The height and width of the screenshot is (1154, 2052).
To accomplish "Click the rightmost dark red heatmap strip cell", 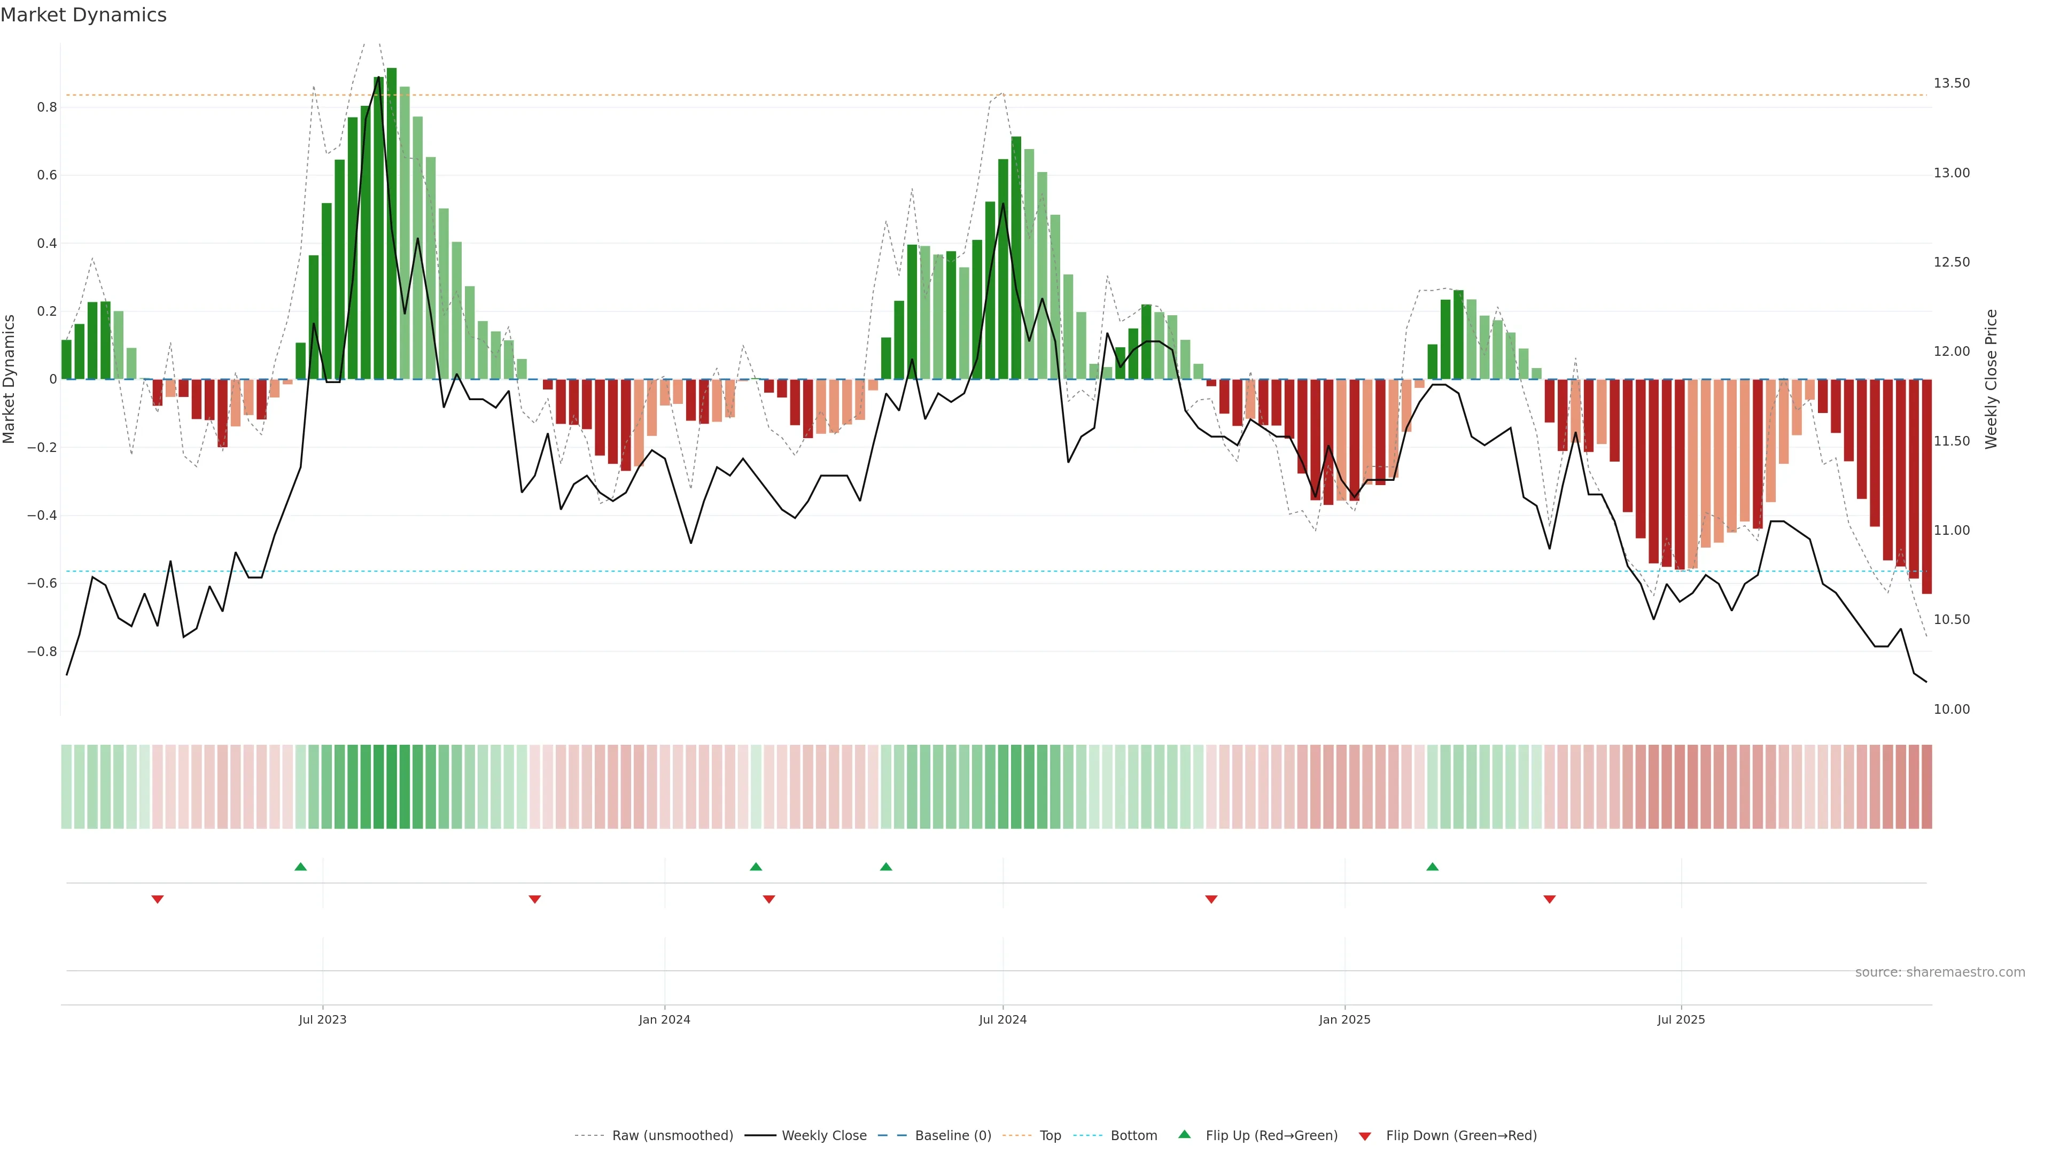I will (1926, 786).
